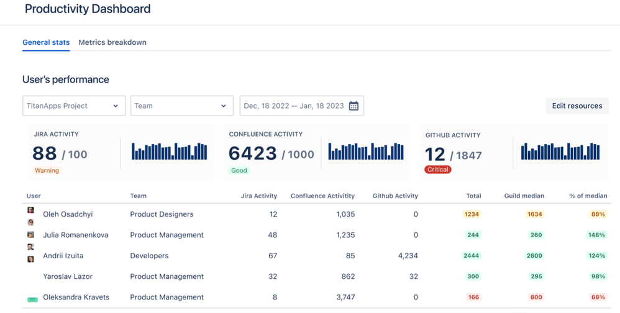Click the Good badge under Confluence Activity
Image resolution: width=620 pixels, height=313 pixels.
click(x=239, y=170)
